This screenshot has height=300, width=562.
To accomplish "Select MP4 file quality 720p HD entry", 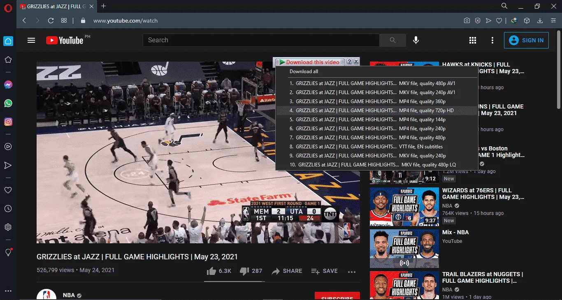I will click(376, 111).
